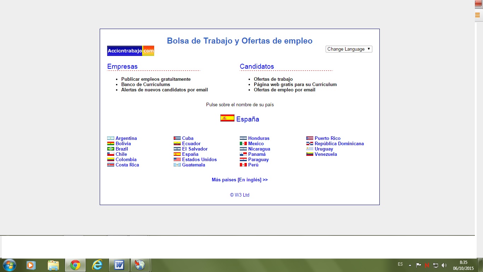Open Microsoft Word from the taskbar
Screen dimensions: 483x272
pyautogui.click(x=119, y=265)
